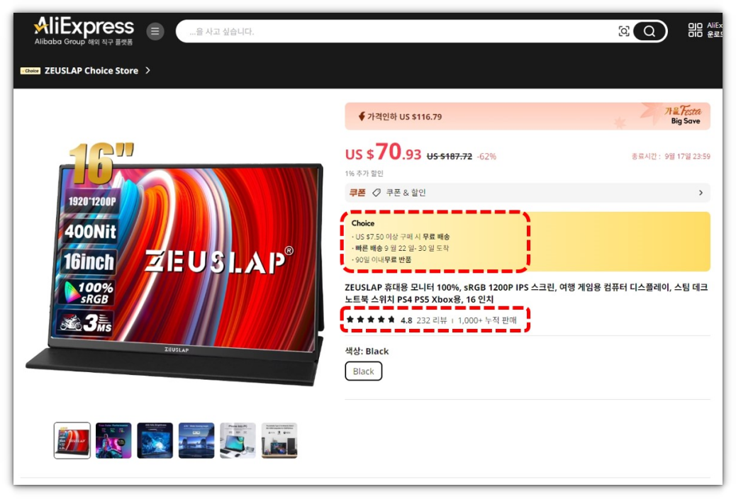Image resolution: width=736 pixels, height=499 pixels.
Task: Click the 종료시간 9월 17일 23:59 text
Action: [671, 157]
